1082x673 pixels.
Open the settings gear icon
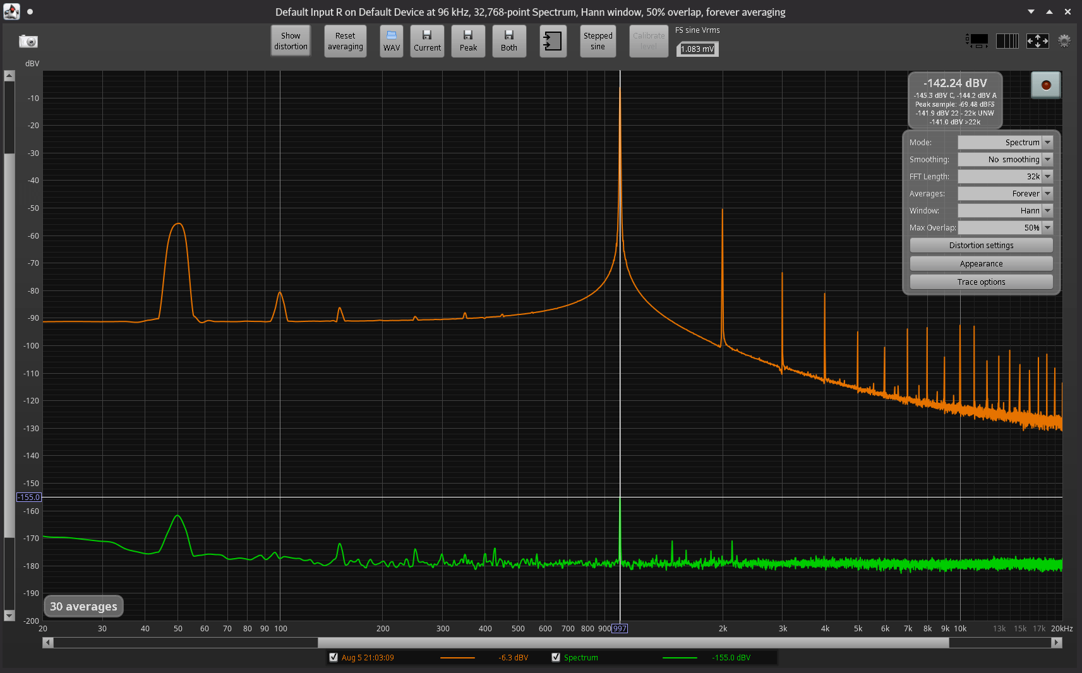tap(1064, 41)
